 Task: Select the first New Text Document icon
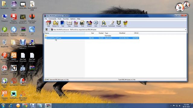(x=23, y=57)
